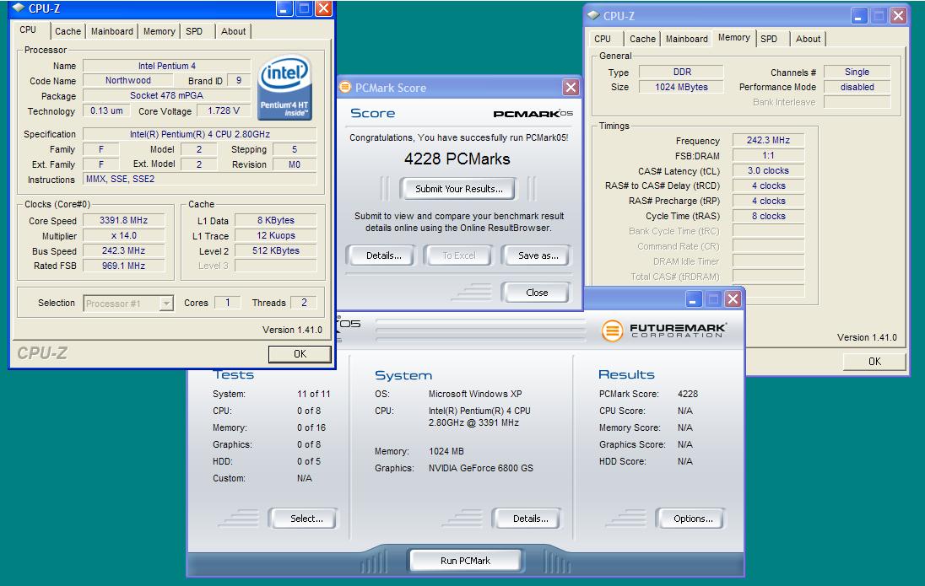Click the Name field Intel Pentium 4
The image size is (925, 586).
click(x=167, y=66)
